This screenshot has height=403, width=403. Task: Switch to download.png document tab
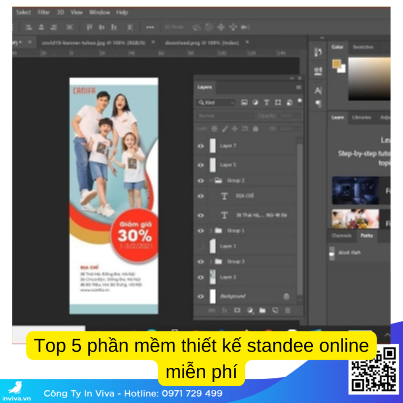point(201,43)
